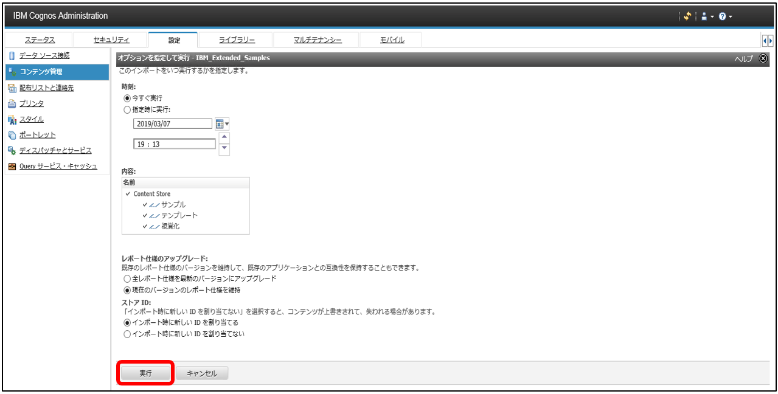The width and height of the screenshot is (778, 394).
Task: Click the package icon beside 視覚化
Action: point(155,226)
